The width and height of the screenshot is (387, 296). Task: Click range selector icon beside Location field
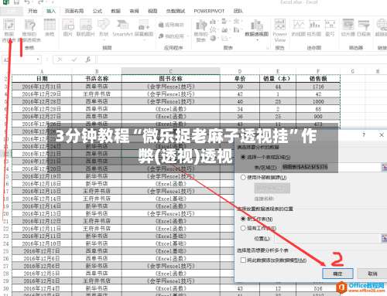tap(384, 238)
